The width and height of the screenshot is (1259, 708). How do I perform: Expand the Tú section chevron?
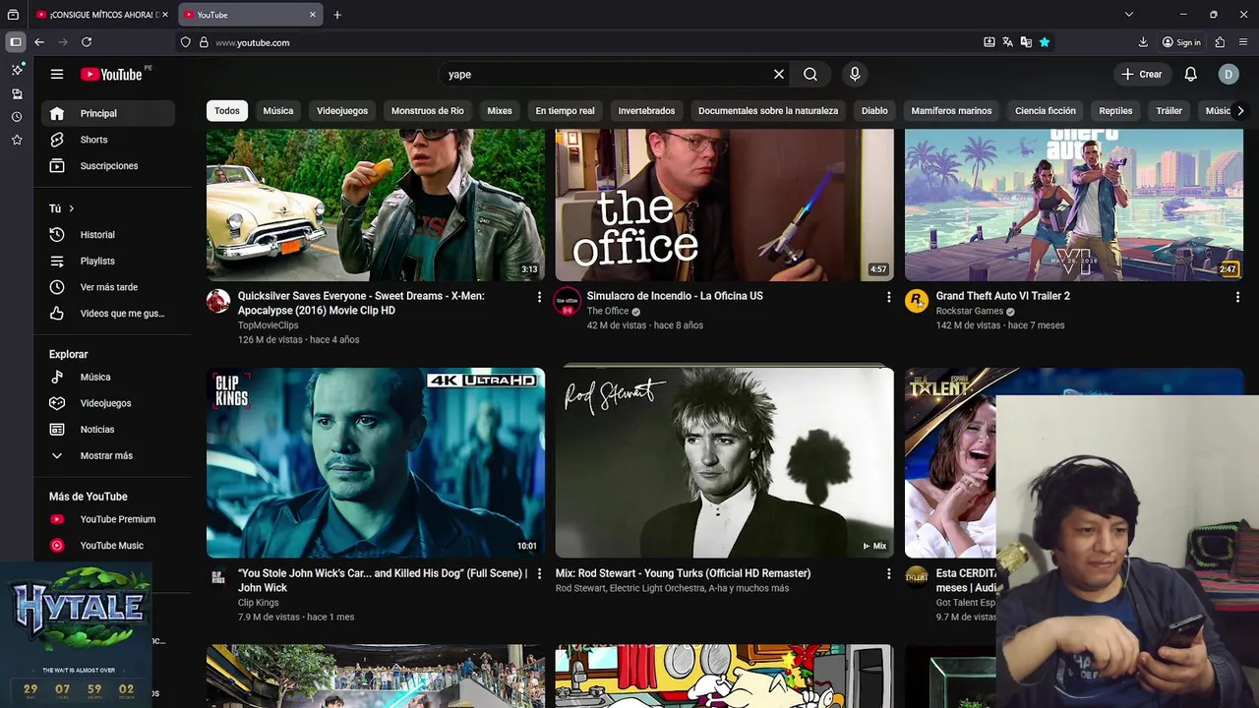[x=71, y=208]
